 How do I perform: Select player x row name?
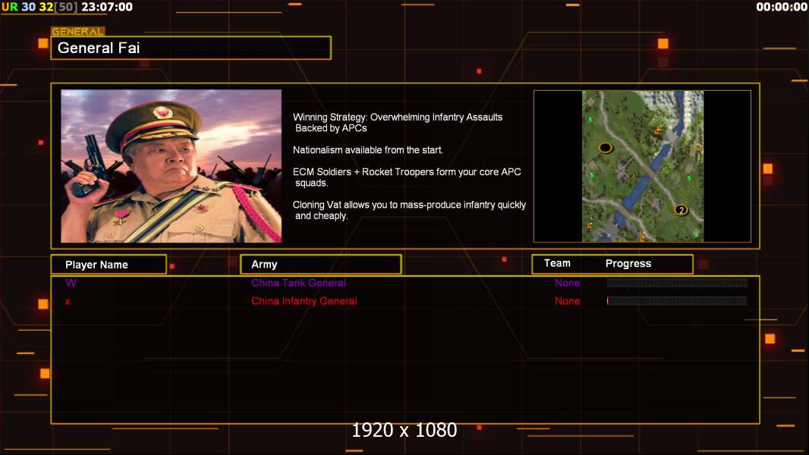click(68, 302)
